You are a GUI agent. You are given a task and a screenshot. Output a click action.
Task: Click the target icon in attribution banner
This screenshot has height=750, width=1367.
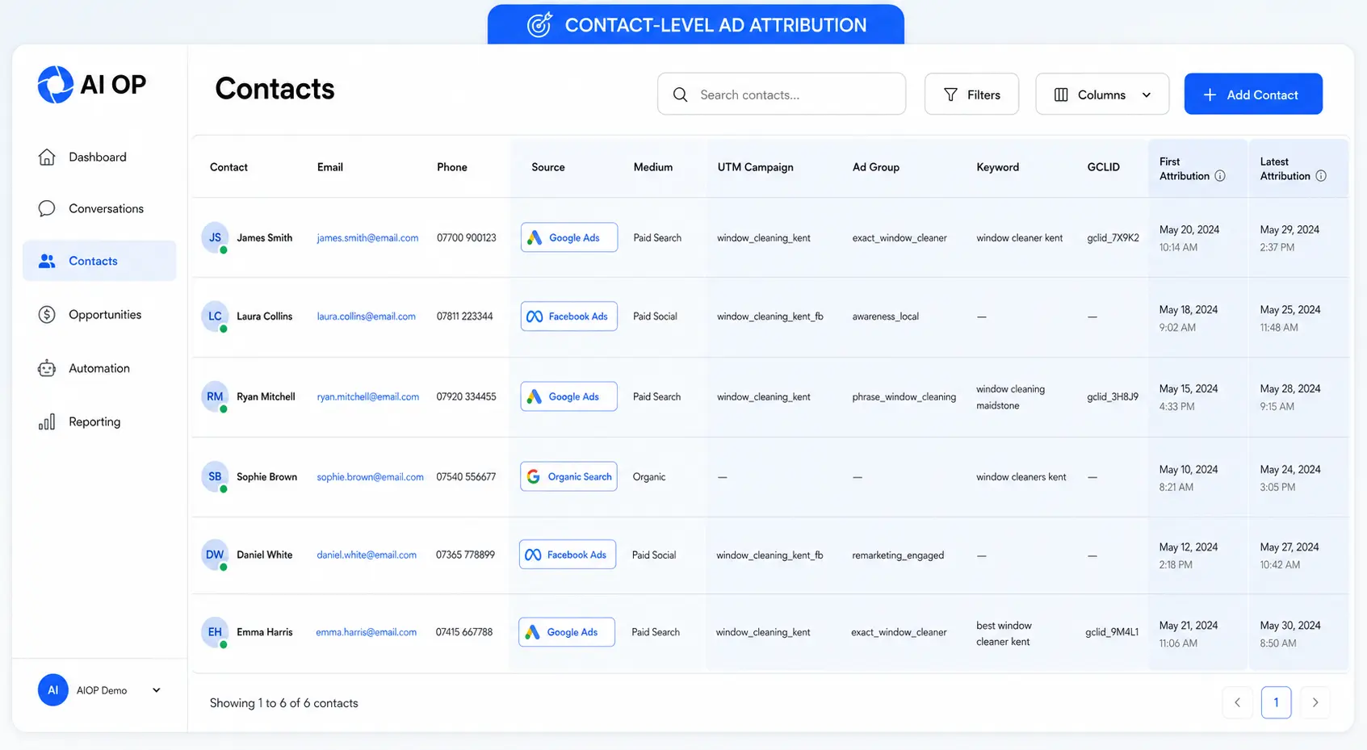tap(539, 25)
